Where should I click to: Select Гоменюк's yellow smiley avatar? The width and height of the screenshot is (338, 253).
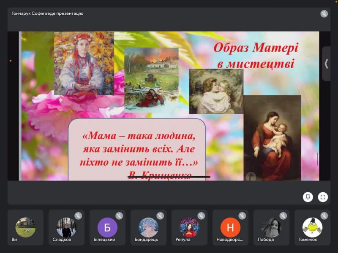coord(312,227)
